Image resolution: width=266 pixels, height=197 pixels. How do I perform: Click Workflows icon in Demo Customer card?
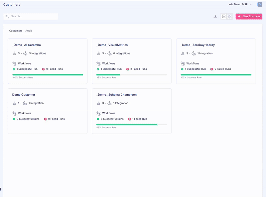[x=14, y=113]
